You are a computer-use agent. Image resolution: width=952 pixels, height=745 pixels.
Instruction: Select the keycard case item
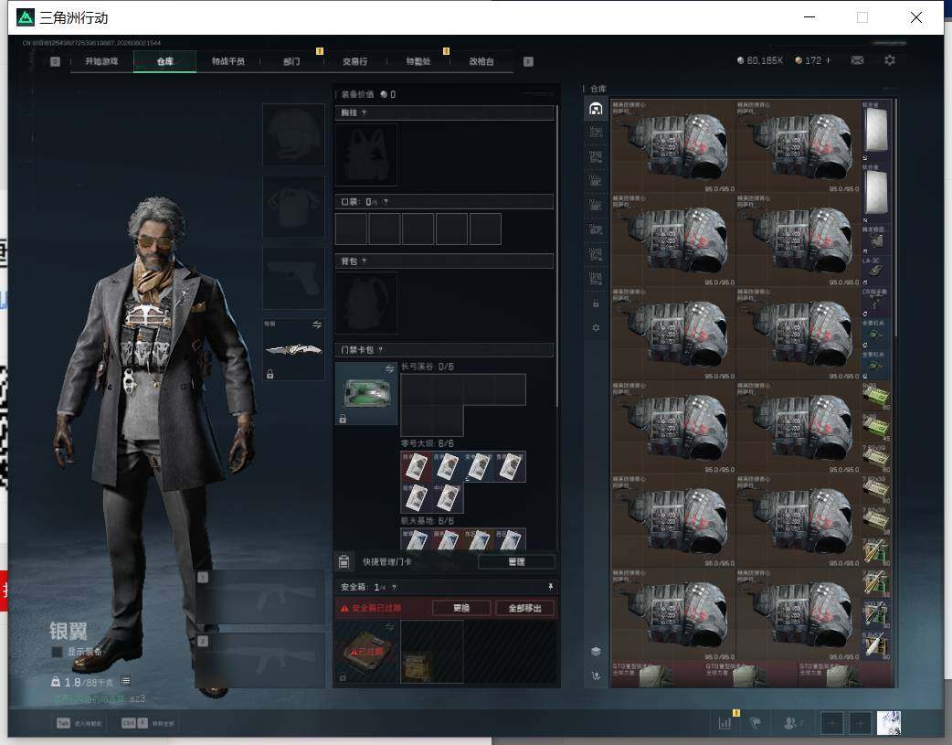pos(366,394)
